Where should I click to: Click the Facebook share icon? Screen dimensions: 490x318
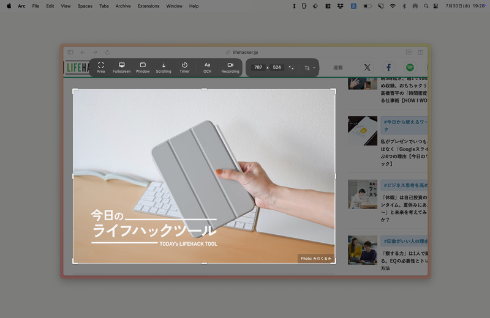tap(388, 67)
